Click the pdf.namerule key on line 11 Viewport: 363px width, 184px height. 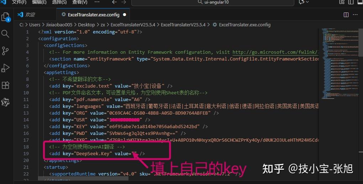pyautogui.click(x=93, y=100)
